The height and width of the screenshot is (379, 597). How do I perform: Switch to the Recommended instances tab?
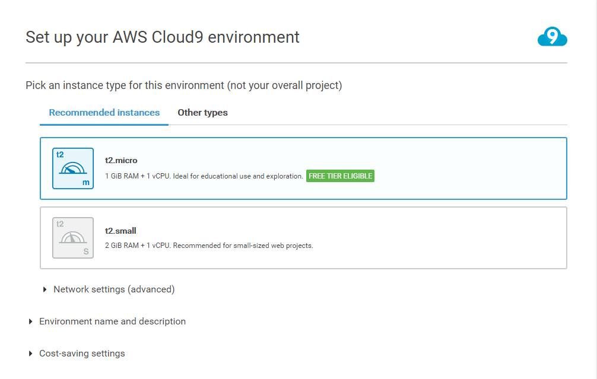pyautogui.click(x=104, y=113)
